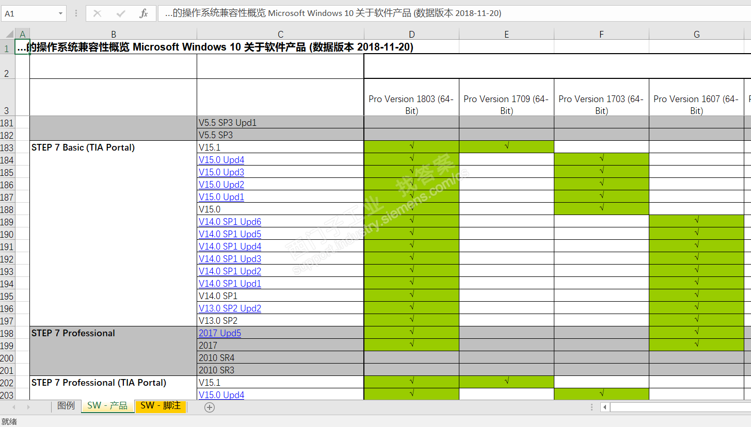The image size is (751, 427).
Task: Select the V14.0 SP1 cell in row 195
Action: pyautogui.click(x=280, y=296)
